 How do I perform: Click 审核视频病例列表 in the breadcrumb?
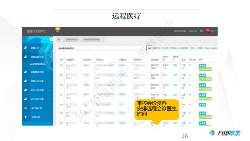click(x=92, y=39)
